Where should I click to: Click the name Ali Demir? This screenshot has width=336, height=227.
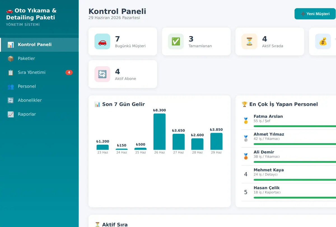click(x=264, y=152)
